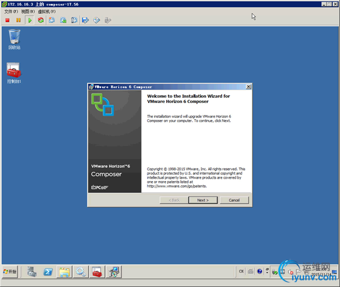
Task: Open Server Manager from the taskbar
Action: click(x=32, y=271)
